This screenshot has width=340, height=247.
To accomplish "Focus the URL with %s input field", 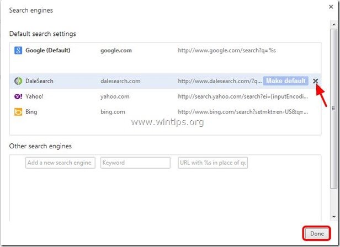I will coord(212,163).
